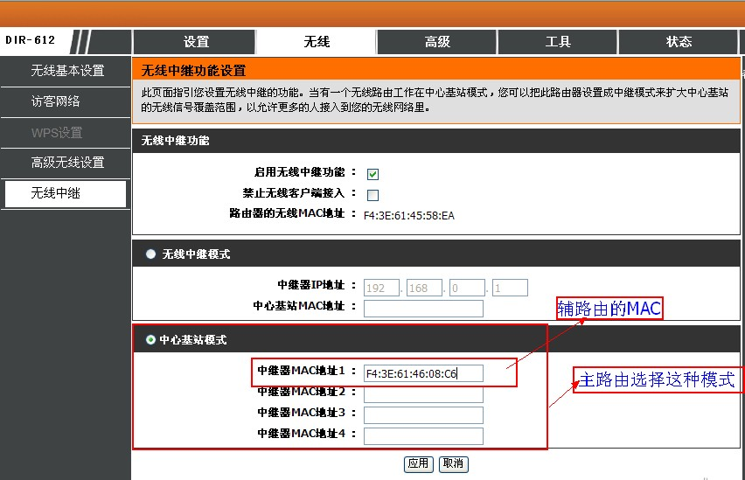Go to the 状态 tab
This screenshot has width=745, height=480.
pyautogui.click(x=679, y=42)
